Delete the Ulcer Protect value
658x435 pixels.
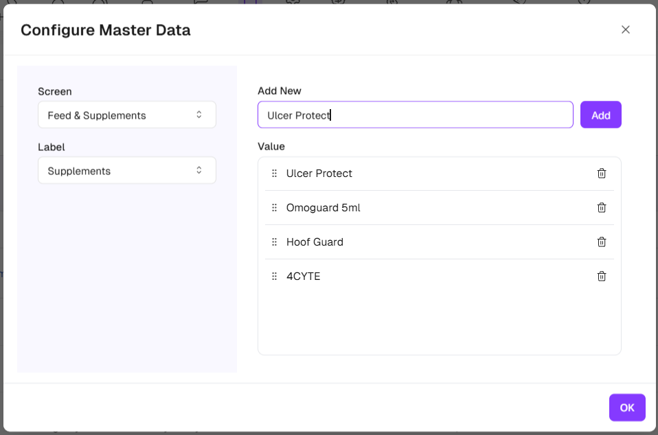tap(602, 174)
